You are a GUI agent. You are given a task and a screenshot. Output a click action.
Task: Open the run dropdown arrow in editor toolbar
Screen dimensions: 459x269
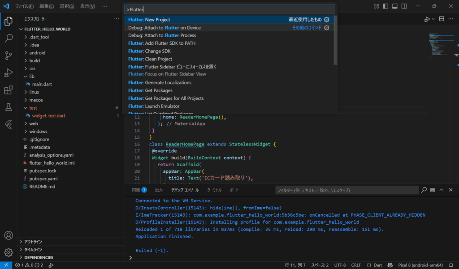pos(433,19)
